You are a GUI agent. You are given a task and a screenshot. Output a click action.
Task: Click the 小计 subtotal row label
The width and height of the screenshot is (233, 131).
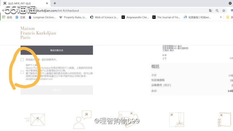[154, 75]
